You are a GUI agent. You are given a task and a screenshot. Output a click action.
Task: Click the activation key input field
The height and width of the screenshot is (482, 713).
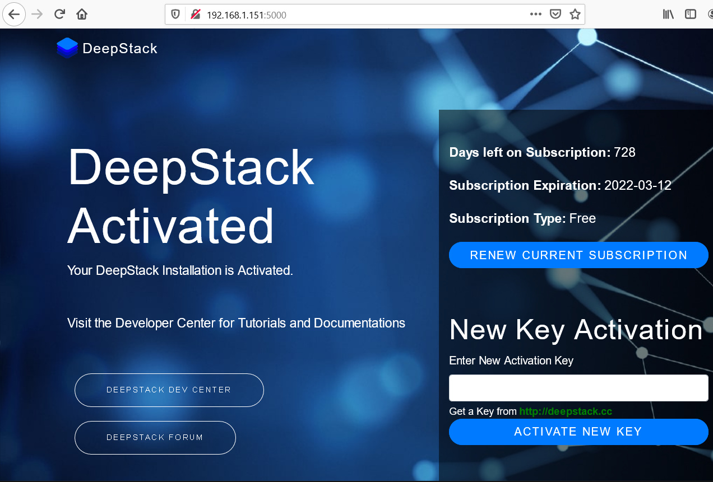click(x=578, y=387)
